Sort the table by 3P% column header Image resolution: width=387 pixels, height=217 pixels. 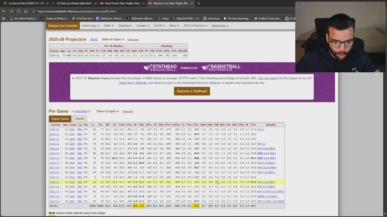(x=148, y=124)
